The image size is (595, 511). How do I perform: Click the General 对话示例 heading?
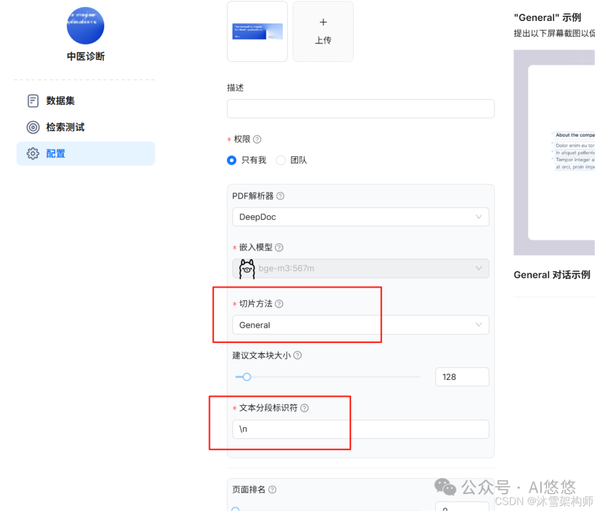coord(551,275)
